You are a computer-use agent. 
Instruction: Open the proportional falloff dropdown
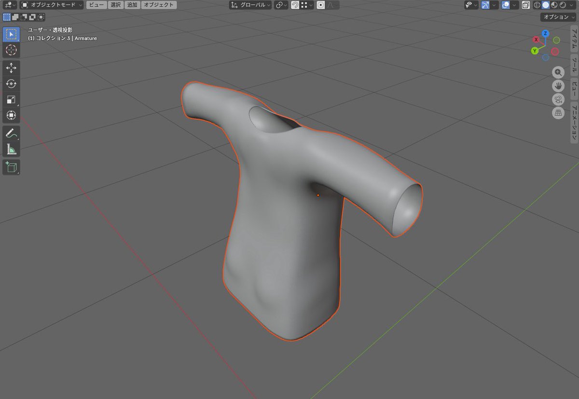[x=333, y=5]
